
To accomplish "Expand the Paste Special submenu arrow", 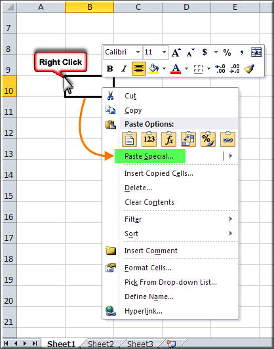I will (231, 156).
